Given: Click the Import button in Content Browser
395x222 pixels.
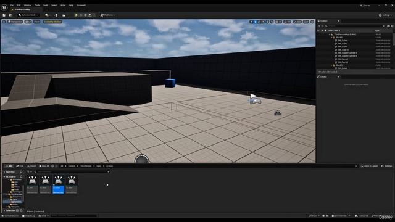Looking at the screenshot, I should [31, 166].
